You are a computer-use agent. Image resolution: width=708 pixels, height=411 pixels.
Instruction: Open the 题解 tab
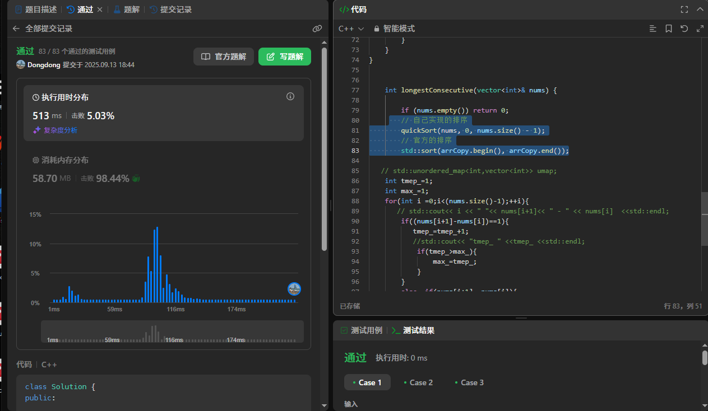coord(127,10)
